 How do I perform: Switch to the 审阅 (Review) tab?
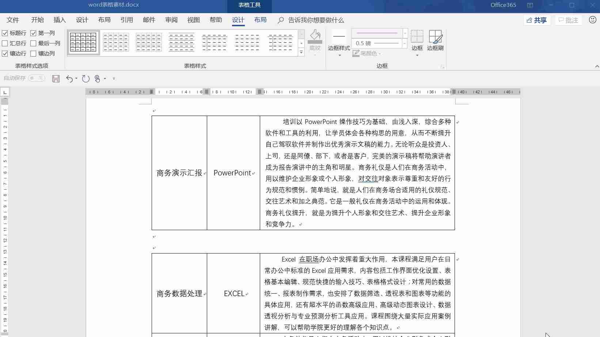(x=171, y=20)
